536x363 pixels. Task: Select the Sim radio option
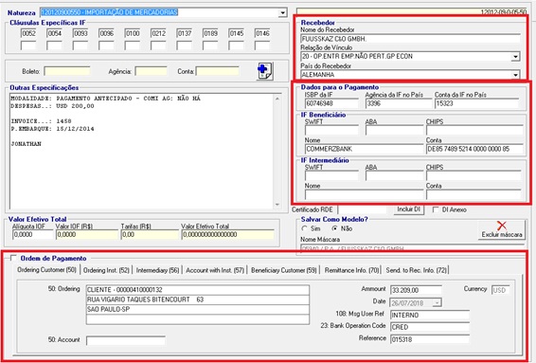(x=304, y=228)
